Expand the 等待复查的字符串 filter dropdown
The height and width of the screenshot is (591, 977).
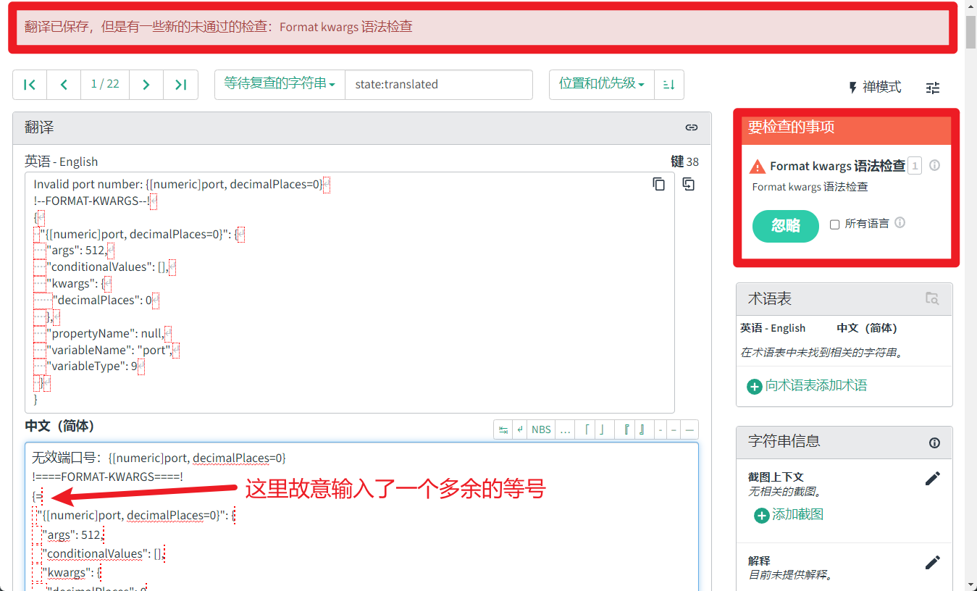[280, 84]
